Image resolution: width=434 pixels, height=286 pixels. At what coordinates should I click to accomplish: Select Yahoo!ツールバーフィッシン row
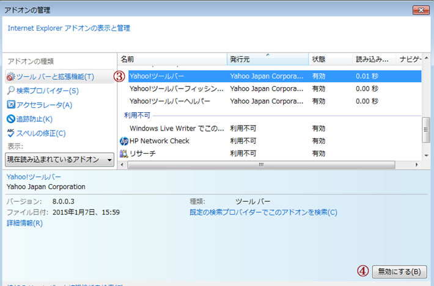point(275,88)
